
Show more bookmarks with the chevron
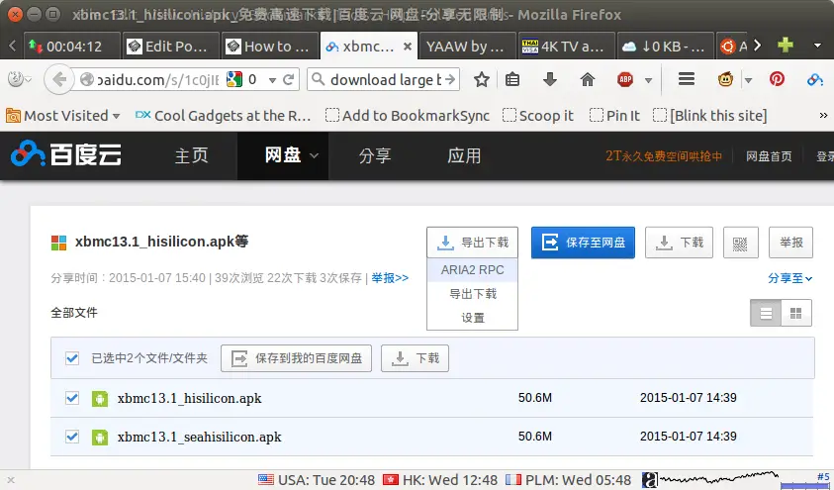[x=823, y=116]
